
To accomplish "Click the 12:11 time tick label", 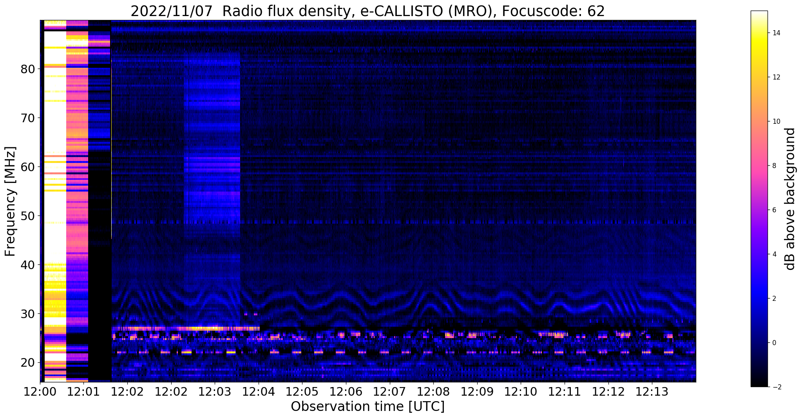I will click(x=565, y=392).
